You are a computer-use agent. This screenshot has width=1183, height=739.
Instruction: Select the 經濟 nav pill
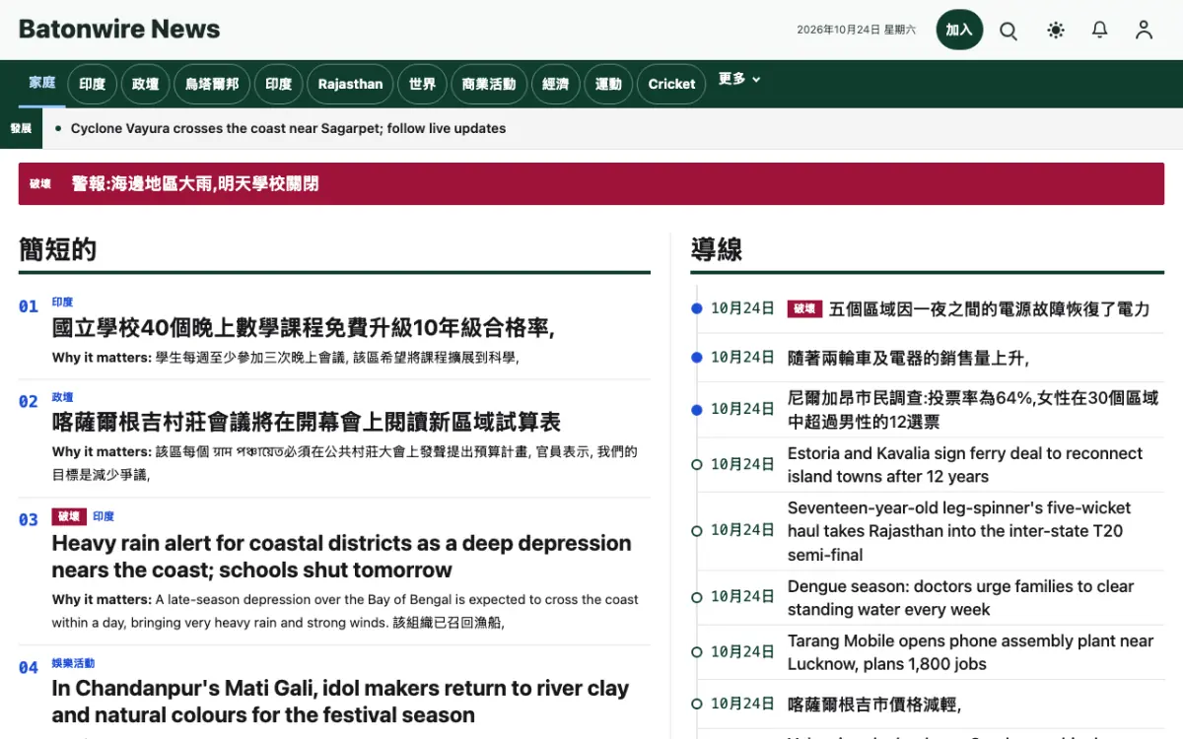coord(555,84)
